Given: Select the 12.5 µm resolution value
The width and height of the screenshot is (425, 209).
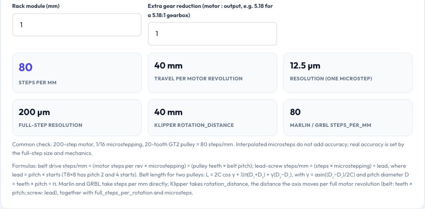Looking at the screenshot, I should (x=305, y=66).
